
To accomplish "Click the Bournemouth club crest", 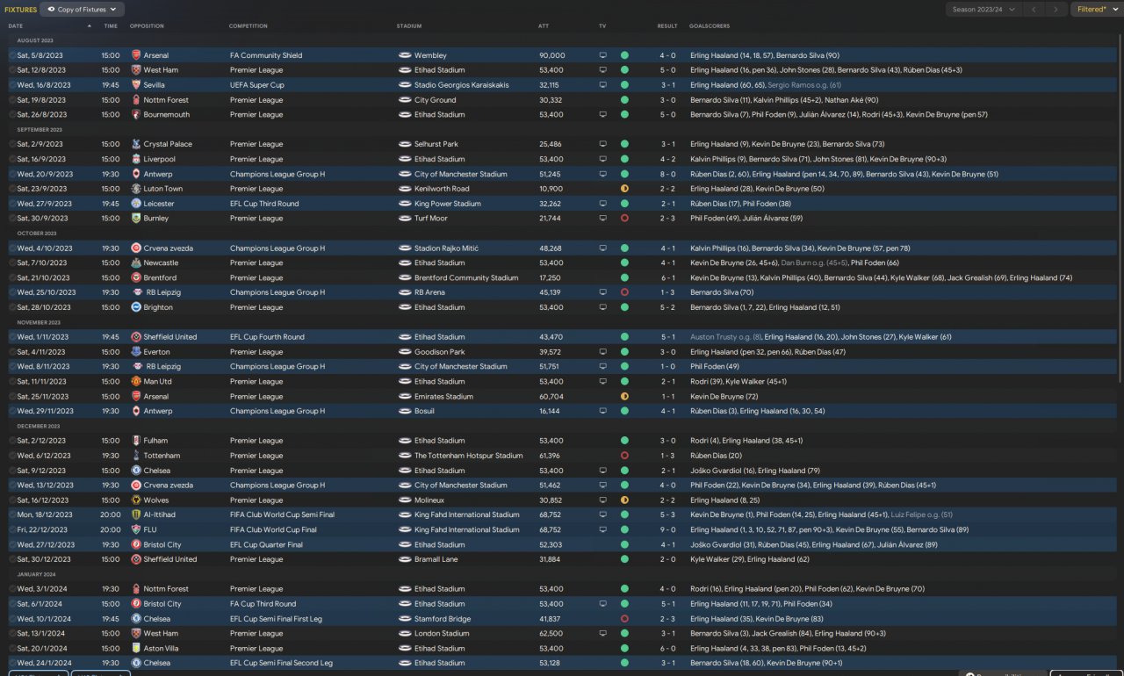I will 136,115.
